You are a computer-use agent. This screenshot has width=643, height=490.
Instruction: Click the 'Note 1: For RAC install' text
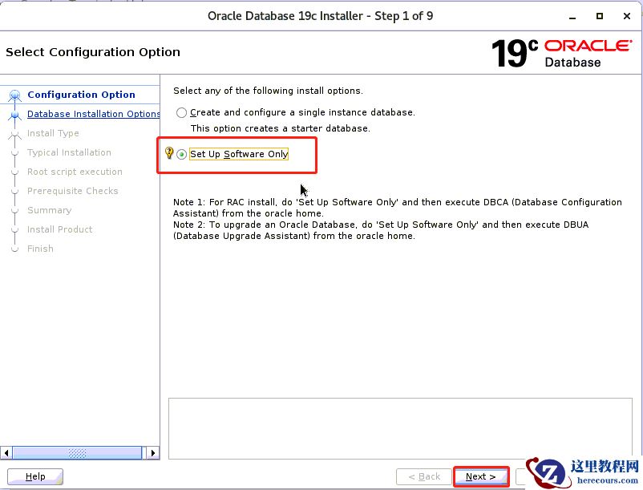(x=398, y=208)
